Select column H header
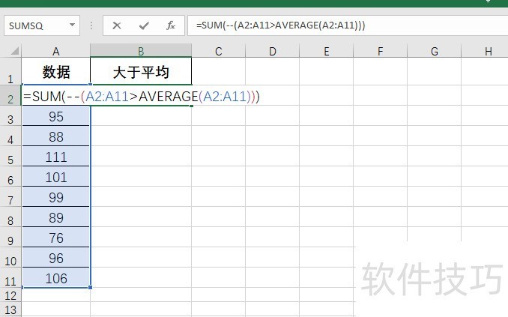 (x=485, y=51)
